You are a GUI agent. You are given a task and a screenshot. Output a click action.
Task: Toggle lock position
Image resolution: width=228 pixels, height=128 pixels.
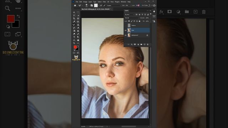pyautogui.click(x=134, y=21)
